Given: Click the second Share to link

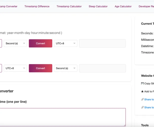Looking at the screenshot, I should [x=149, y=107].
